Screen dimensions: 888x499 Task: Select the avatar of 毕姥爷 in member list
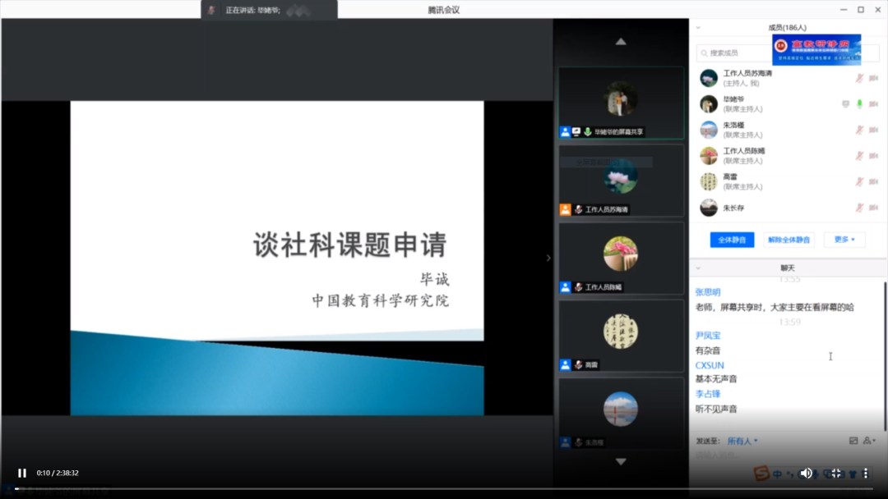click(709, 104)
